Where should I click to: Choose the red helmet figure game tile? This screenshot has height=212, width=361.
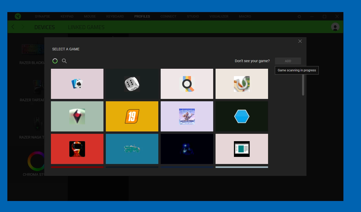(77, 149)
